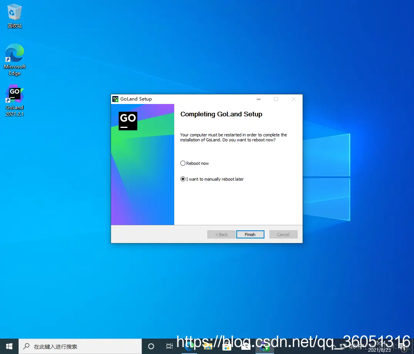Open the Mail app on the taskbar
414x354 pixels.
click(x=246, y=346)
